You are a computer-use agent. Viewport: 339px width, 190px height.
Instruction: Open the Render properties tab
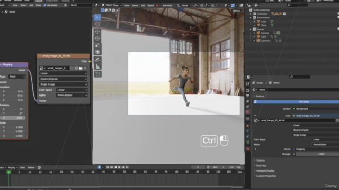click(248, 90)
